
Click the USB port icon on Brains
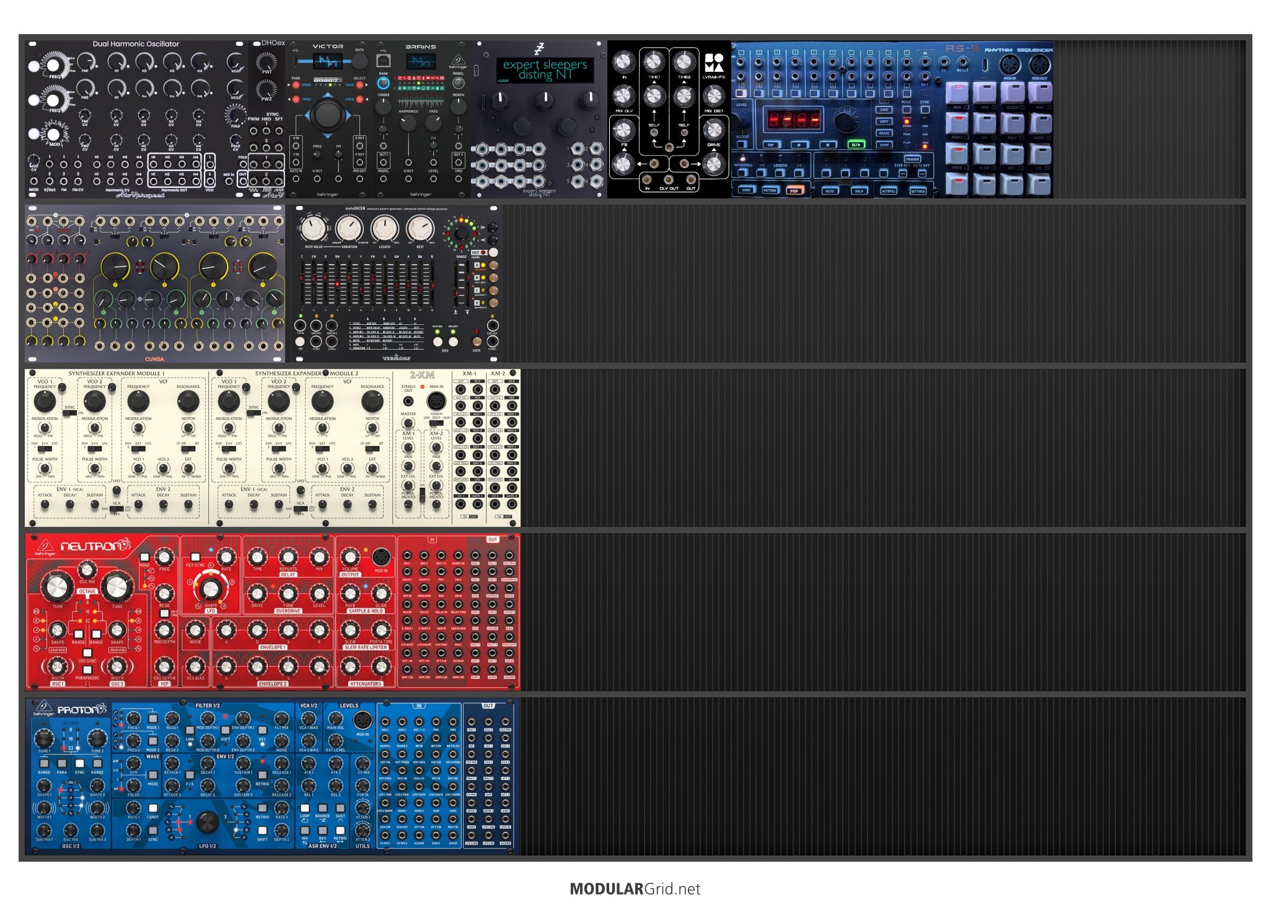[384, 61]
